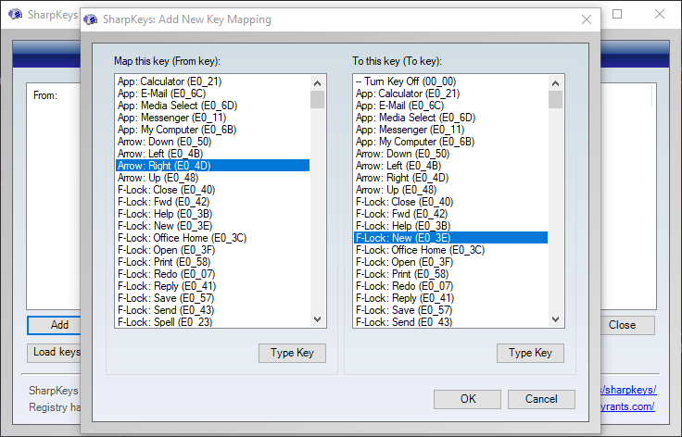Choose F-Lock: Fwd in To key list
This screenshot has height=437, width=682.
click(x=451, y=214)
